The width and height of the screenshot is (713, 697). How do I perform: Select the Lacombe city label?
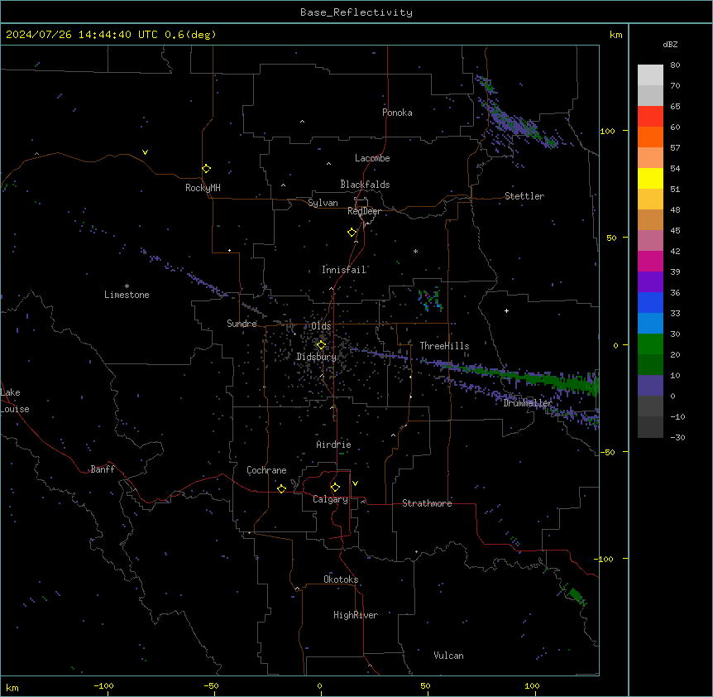(x=372, y=158)
